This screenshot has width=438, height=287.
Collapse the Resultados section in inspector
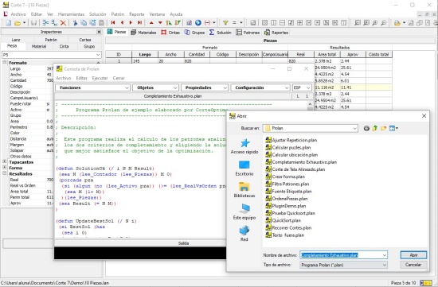(5, 173)
